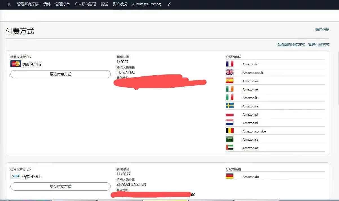
Task: Click the Sweden flag next to Amazon.se
Action: pos(230,106)
